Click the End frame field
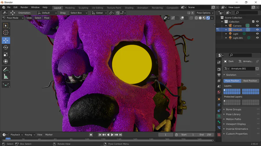The image size is (261, 146). 205,135
